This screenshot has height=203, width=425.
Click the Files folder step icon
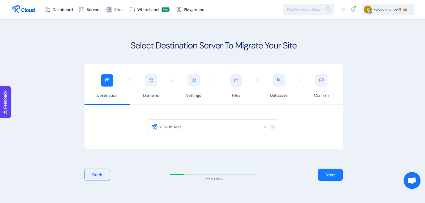click(x=236, y=80)
